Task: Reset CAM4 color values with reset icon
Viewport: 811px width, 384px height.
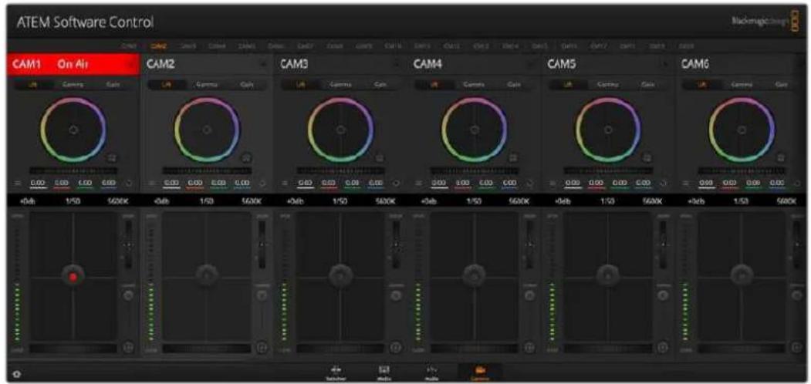Action: point(529,183)
